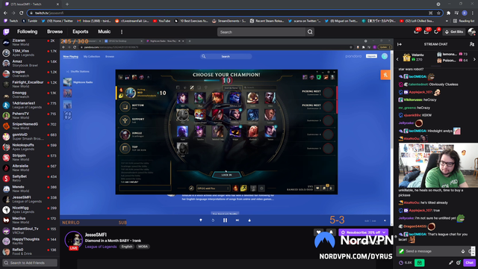The image size is (478, 269).
Task: Click the purple Chat send button
Action: (470, 262)
